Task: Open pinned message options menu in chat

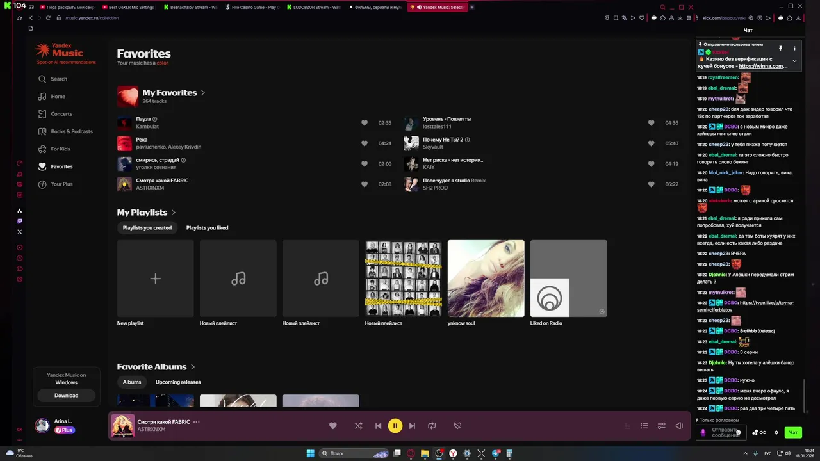Action: (x=794, y=48)
